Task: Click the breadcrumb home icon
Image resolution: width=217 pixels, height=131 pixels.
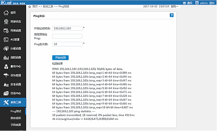Action: [x=30, y=7]
